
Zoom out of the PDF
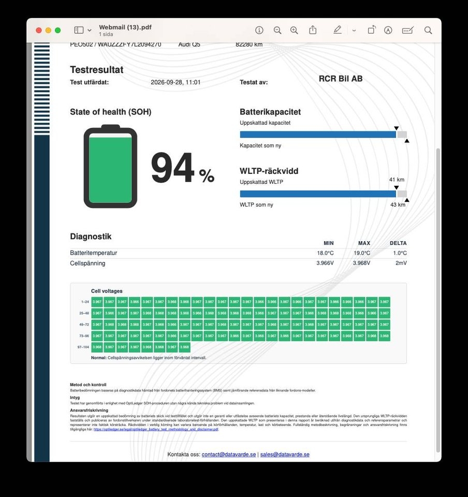pos(277,30)
